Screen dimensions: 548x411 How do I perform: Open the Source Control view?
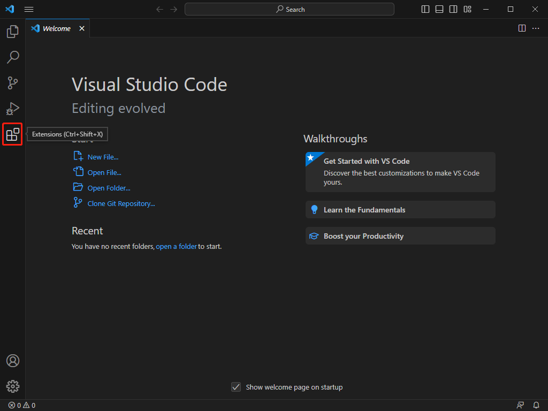click(x=13, y=83)
